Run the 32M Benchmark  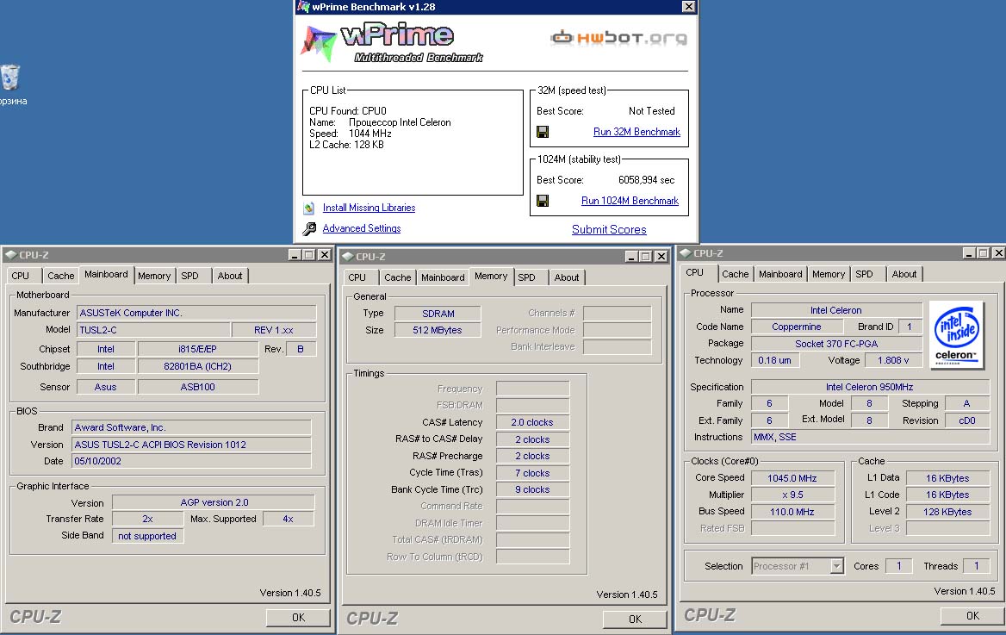click(x=637, y=132)
